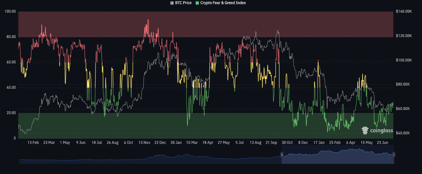Click the 23 Mar date label
422x174 pixels.
tap(49, 143)
